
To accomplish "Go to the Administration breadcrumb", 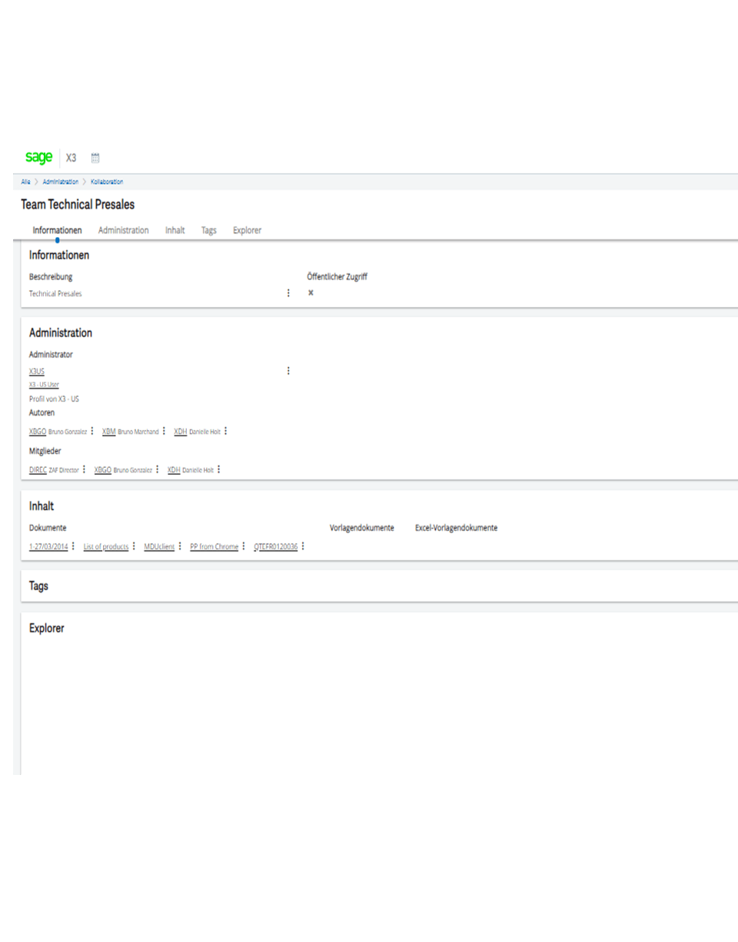I will (x=61, y=182).
